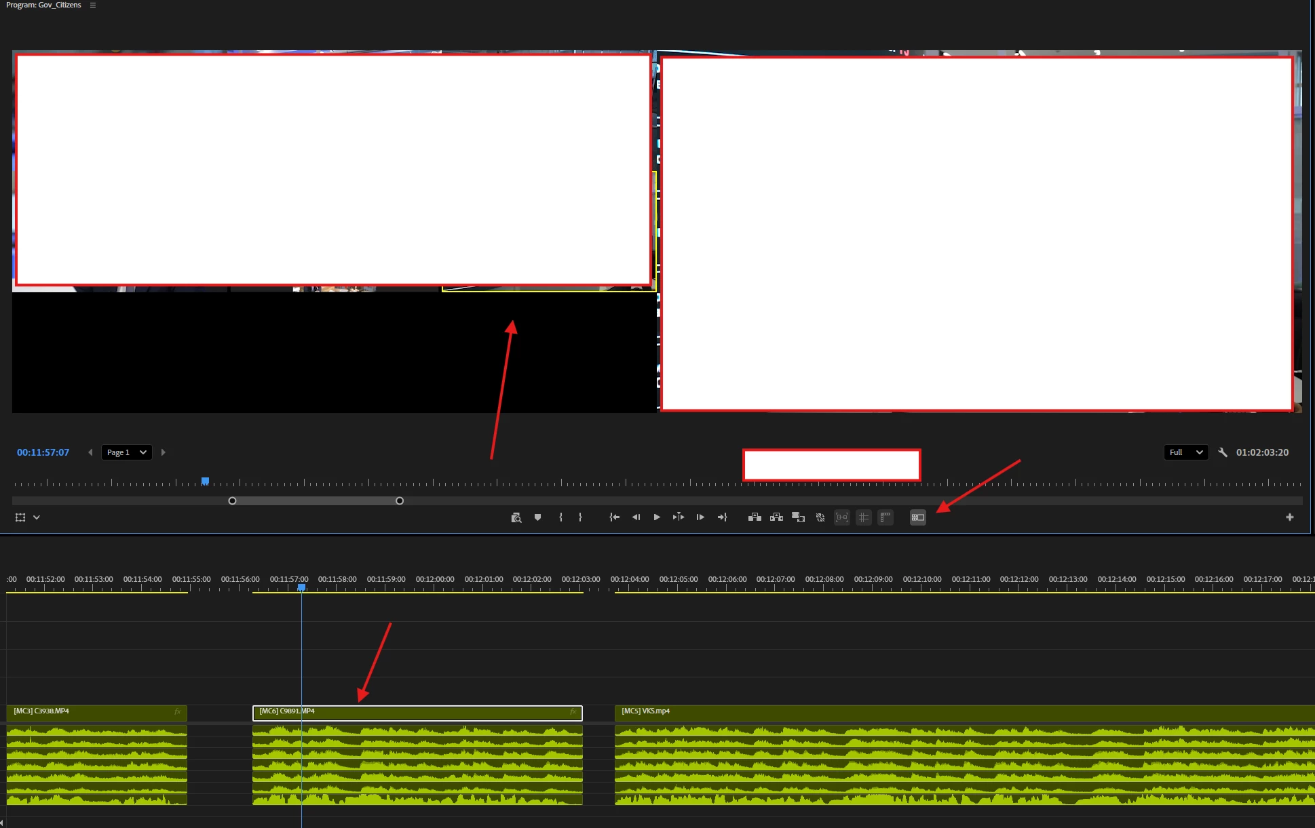Select the [MC5] VKS.mp4 clip
The image size is (1315, 828).
tap(964, 712)
